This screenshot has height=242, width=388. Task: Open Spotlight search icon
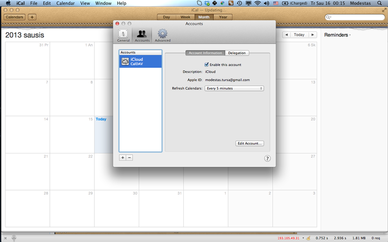[379, 3]
